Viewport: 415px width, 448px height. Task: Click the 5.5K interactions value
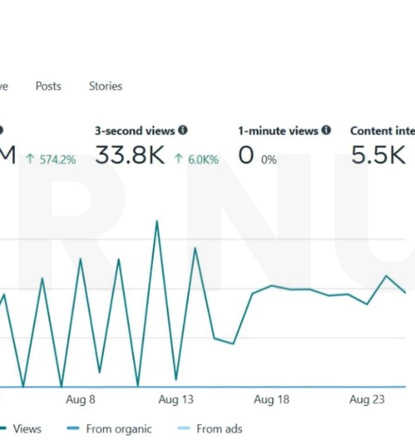pos(378,155)
